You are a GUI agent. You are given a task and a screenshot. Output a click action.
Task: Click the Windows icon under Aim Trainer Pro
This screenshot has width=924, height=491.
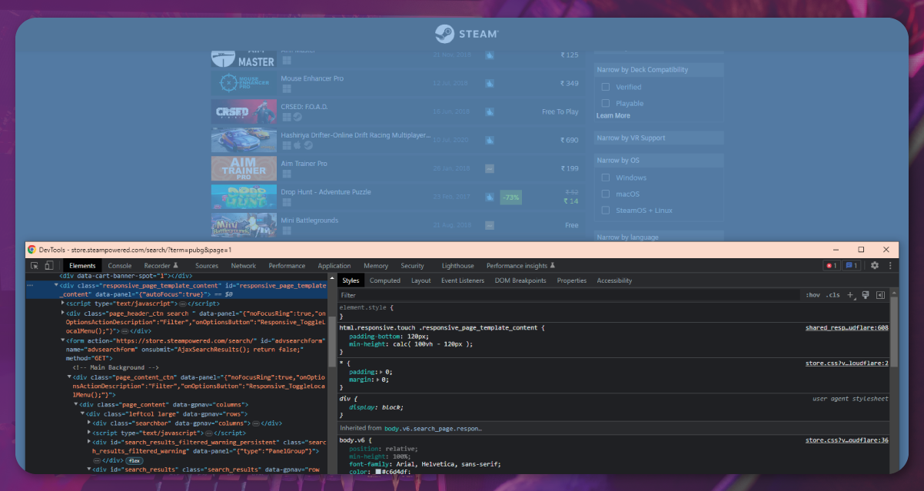(x=286, y=174)
